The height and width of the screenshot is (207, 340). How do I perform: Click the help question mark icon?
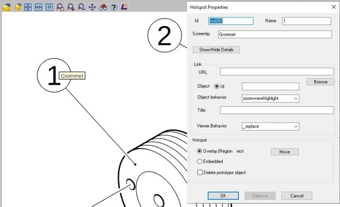pos(114,7)
